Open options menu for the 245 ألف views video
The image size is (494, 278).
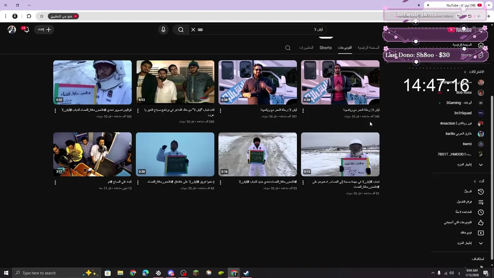click(138, 110)
